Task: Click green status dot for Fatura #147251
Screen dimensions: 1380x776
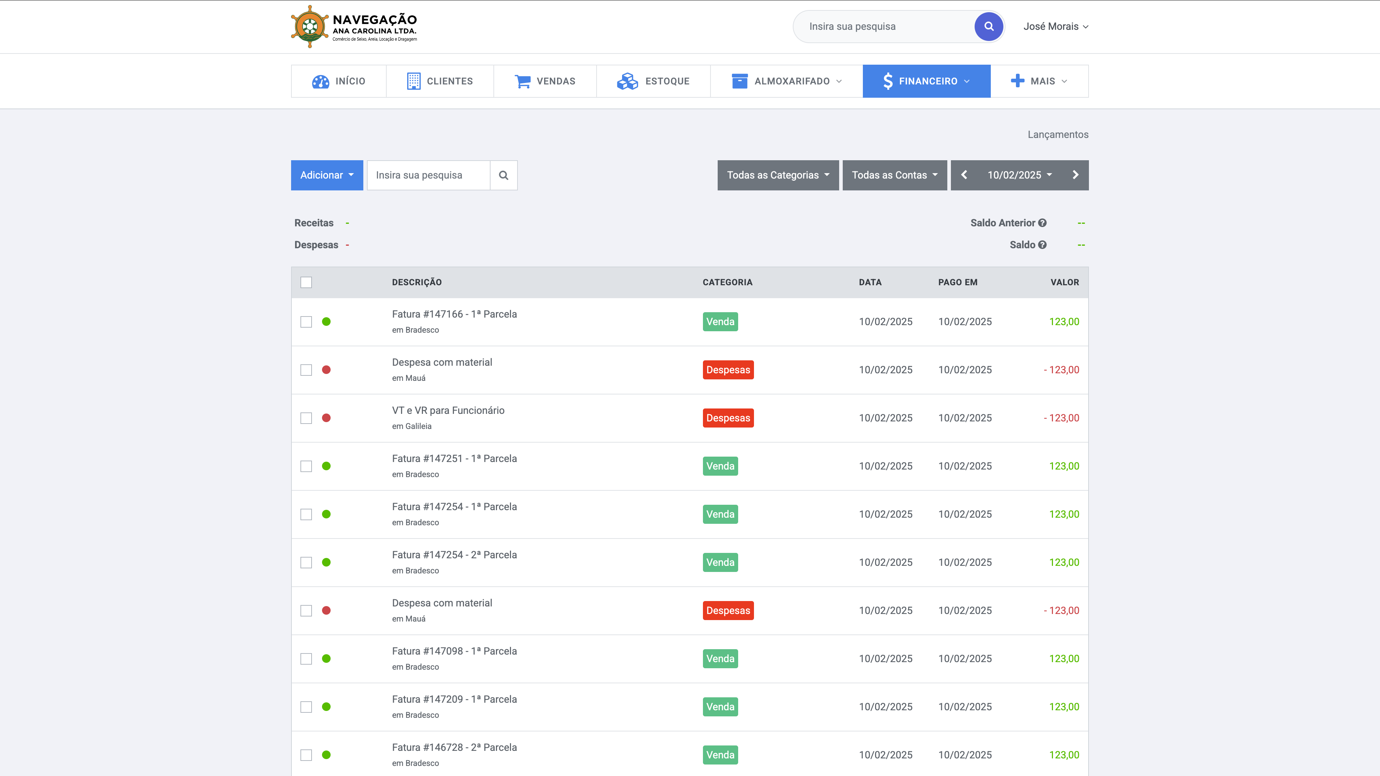Action: tap(326, 466)
